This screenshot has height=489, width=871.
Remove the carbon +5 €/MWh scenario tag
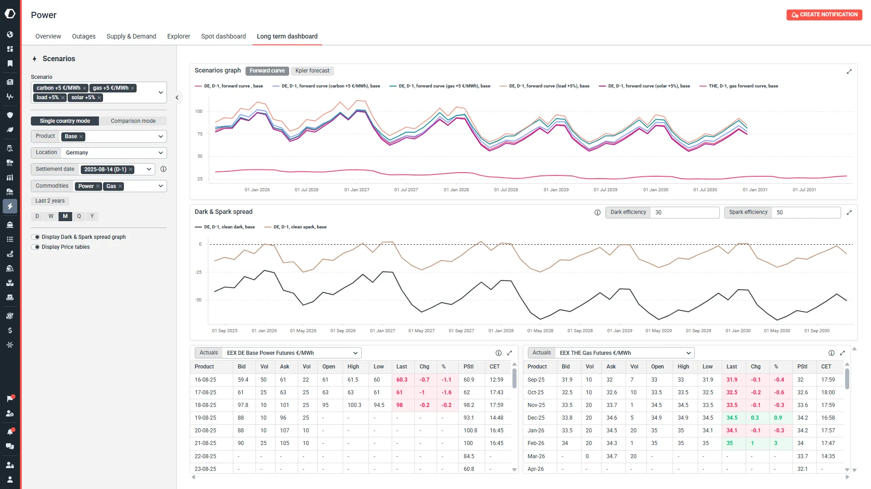coord(84,88)
